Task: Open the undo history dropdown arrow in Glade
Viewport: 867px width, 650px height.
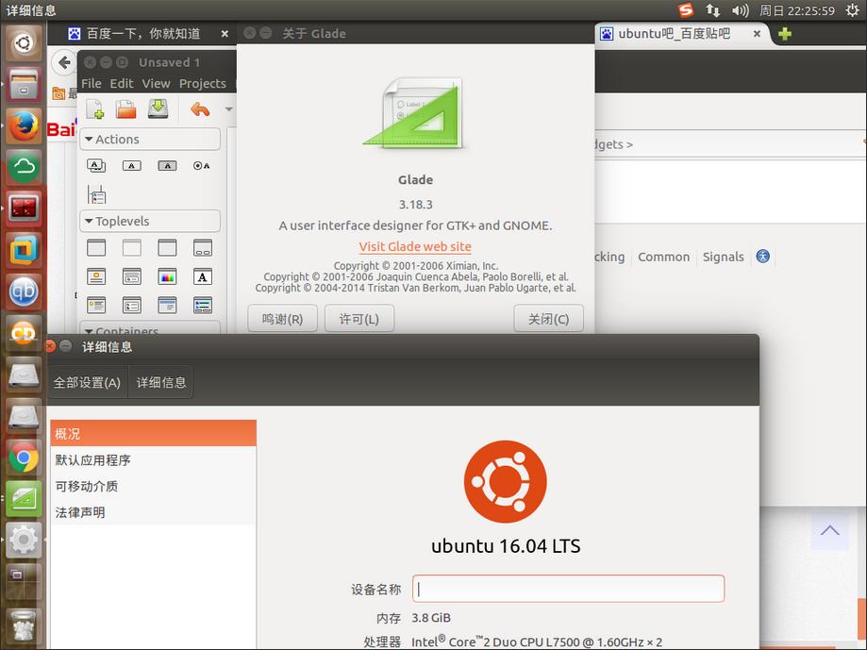Action: coord(228,109)
